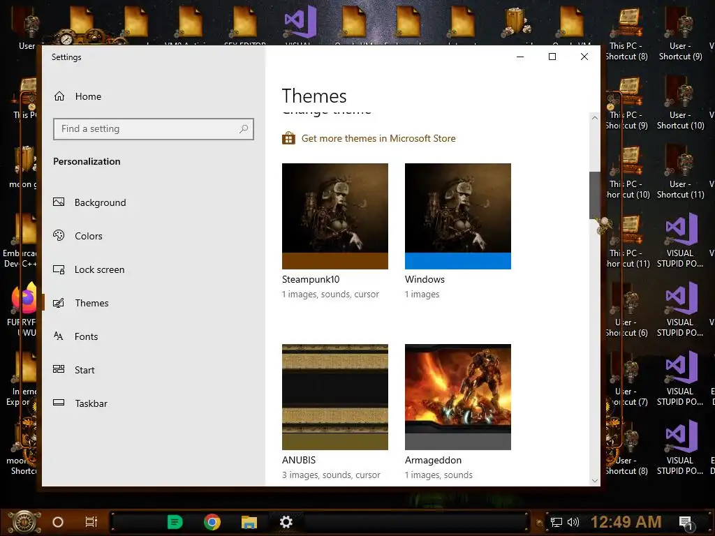Click the Settings gear on the taskbar
Image resolution: width=715 pixels, height=536 pixels.
point(286,522)
